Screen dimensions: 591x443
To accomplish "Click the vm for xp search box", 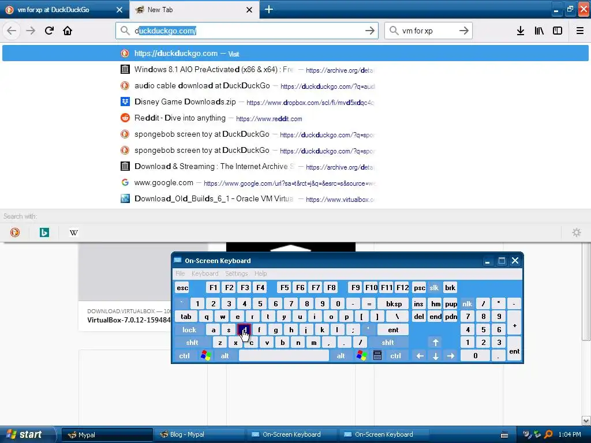I will coord(428,31).
